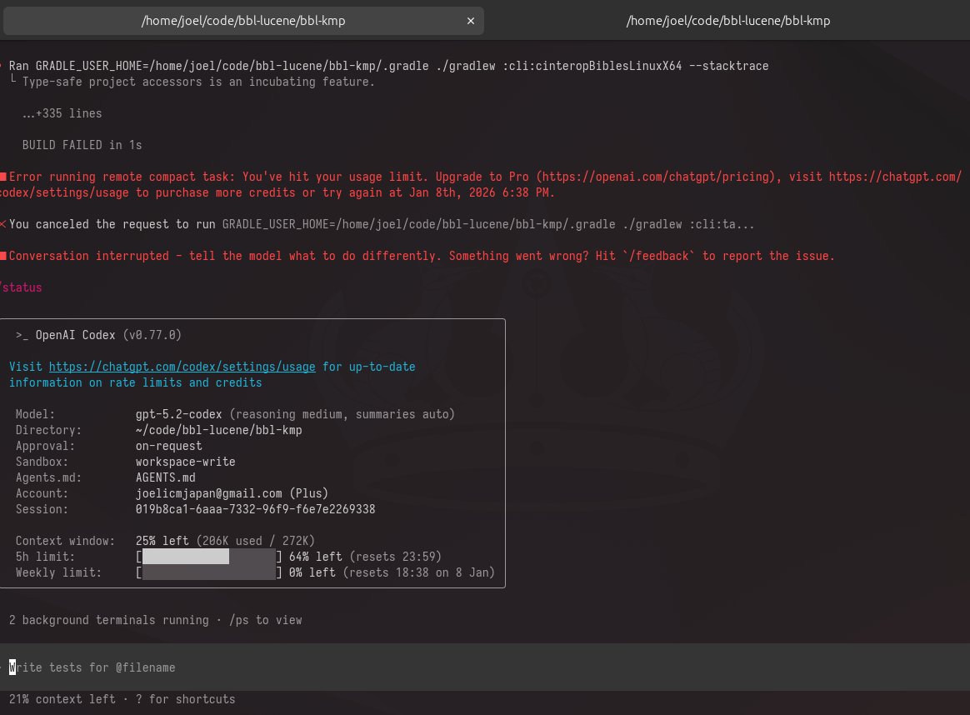Click the account email joelicmjapan@gmail.com

coord(209,493)
